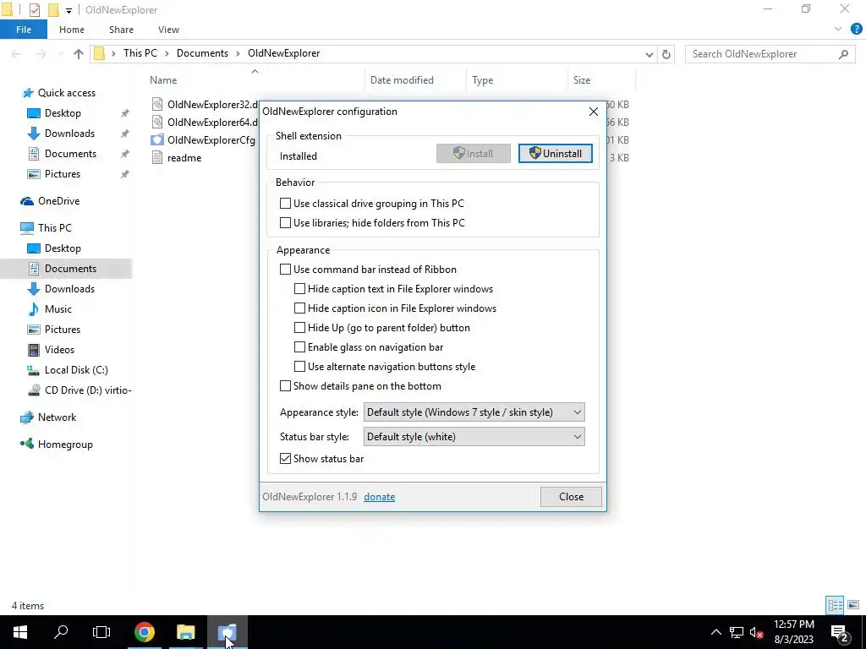Select This PC in the navigation pane

pyautogui.click(x=54, y=228)
